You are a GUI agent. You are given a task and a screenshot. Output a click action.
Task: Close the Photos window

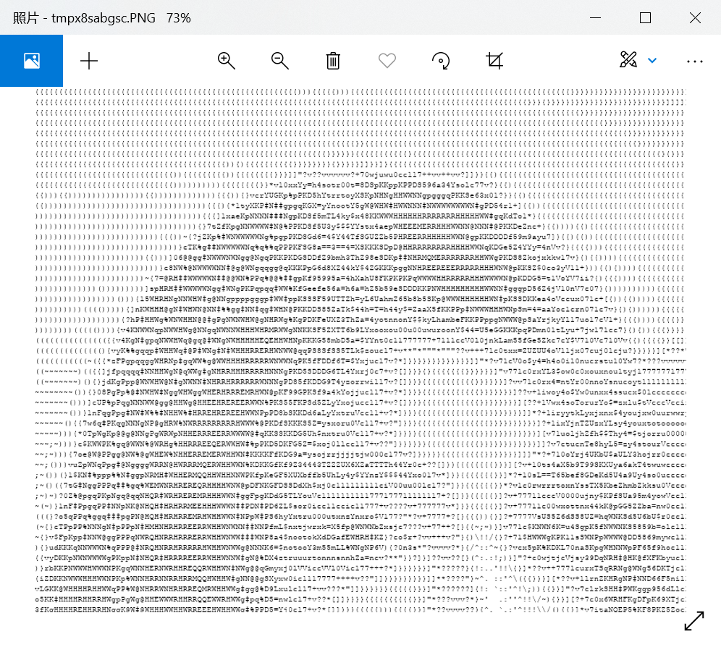point(695,18)
